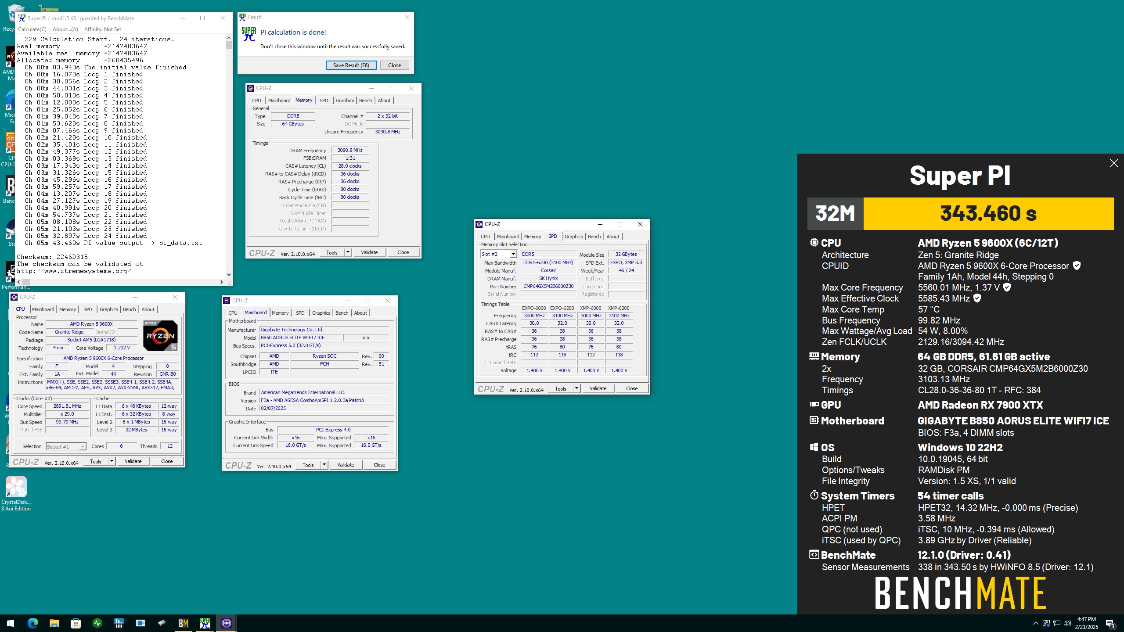The width and height of the screenshot is (1124, 632).
Task: Switch to Memory tab in CPU-Z SPD window
Action: pos(532,237)
